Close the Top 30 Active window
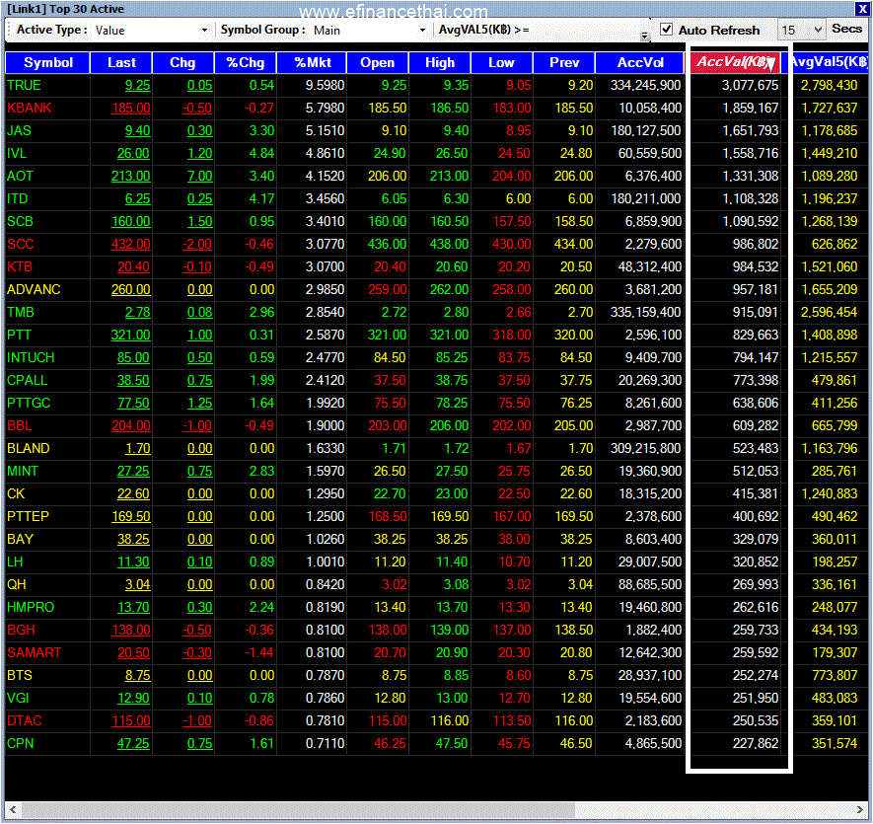Image resolution: width=873 pixels, height=824 pixels. (862, 8)
